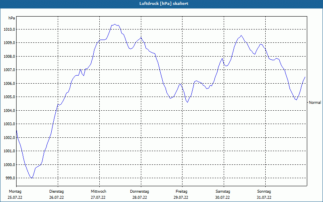Screen dimensions: 323x202
Task: Click the '28.07.22' date label
Action: 140,198
